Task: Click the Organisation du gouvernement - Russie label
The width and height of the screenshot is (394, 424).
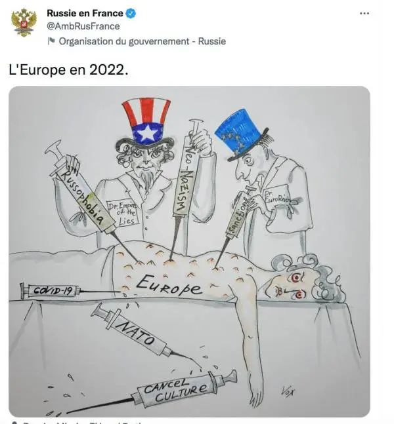Action: click(x=142, y=41)
